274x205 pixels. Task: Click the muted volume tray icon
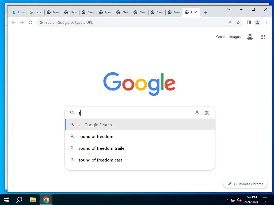239,200
